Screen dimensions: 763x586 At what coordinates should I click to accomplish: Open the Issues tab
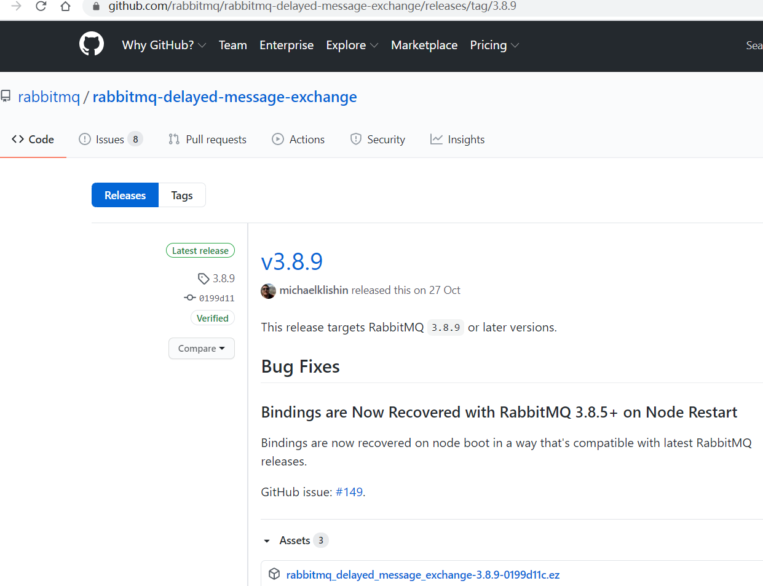pyautogui.click(x=110, y=140)
